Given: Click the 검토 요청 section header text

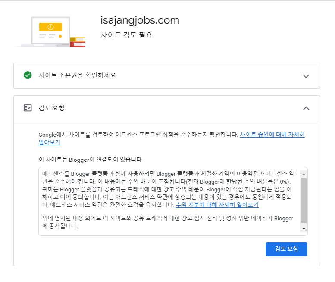Looking at the screenshot, I should coord(51,108).
